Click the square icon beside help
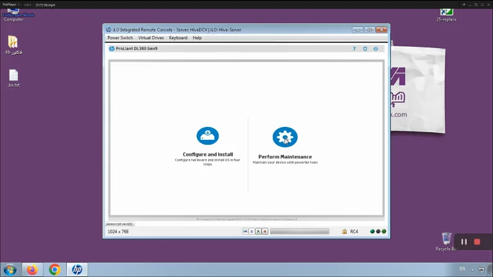The width and height of the screenshot is (493, 277). pos(365,49)
